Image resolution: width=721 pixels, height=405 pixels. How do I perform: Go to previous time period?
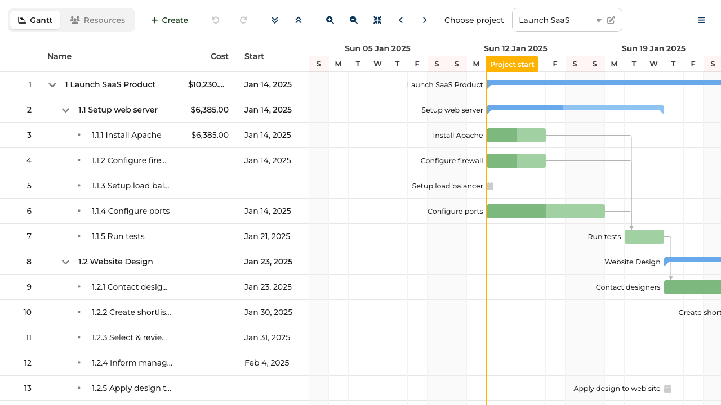pyautogui.click(x=401, y=20)
